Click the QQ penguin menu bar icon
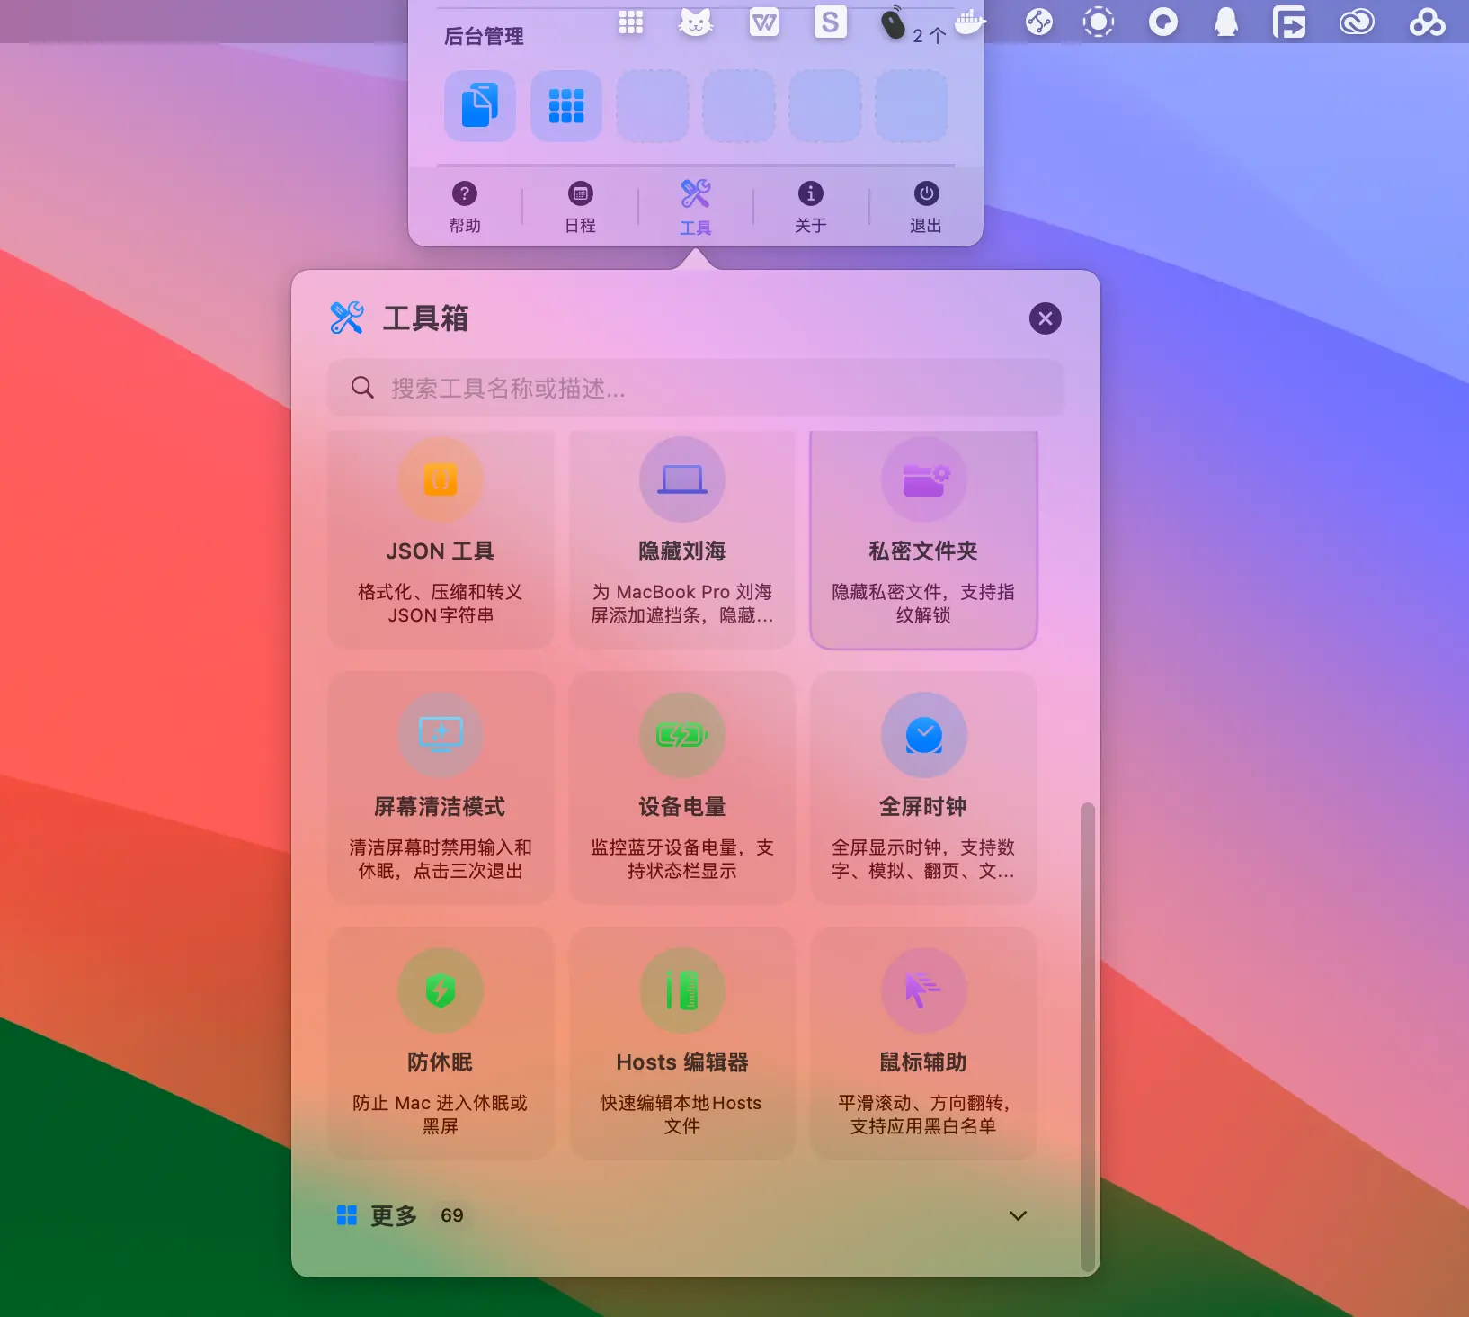 1226,22
